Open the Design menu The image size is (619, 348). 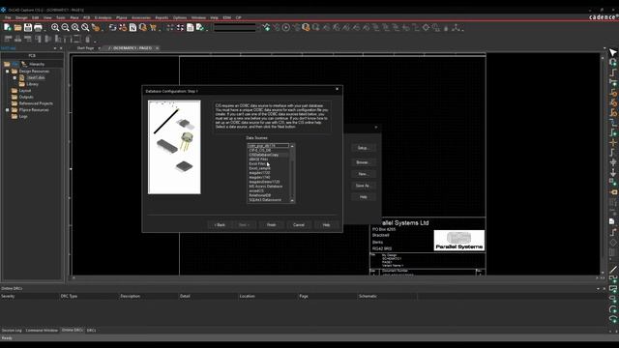pyautogui.click(x=21, y=17)
